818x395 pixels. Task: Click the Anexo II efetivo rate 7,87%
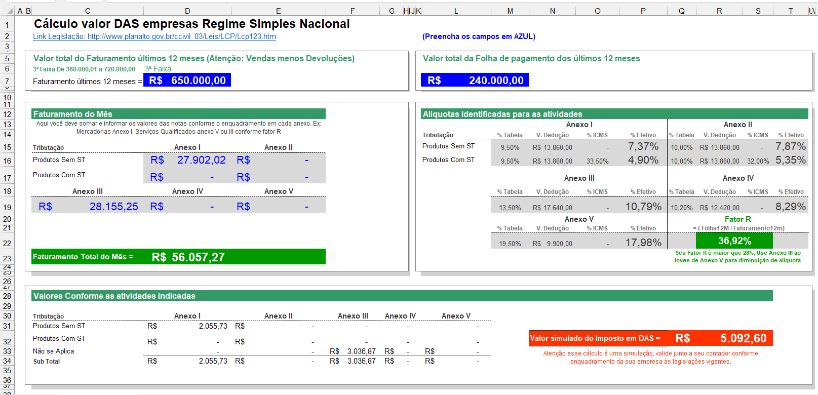[x=790, y=146]
